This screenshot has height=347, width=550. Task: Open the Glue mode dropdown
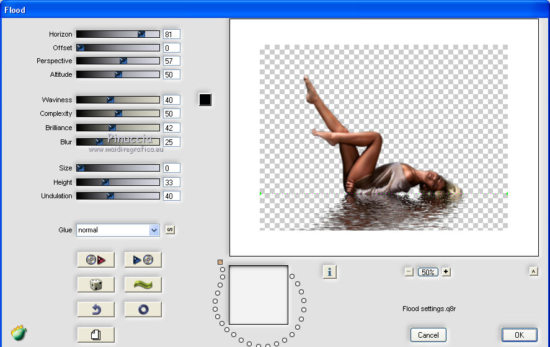(x=118, y=231)
